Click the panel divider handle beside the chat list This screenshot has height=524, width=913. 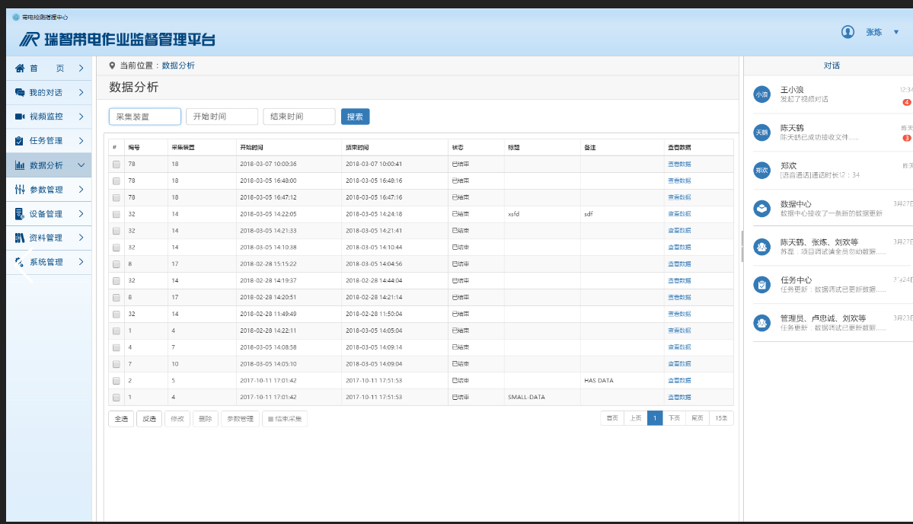click(742, 247)
